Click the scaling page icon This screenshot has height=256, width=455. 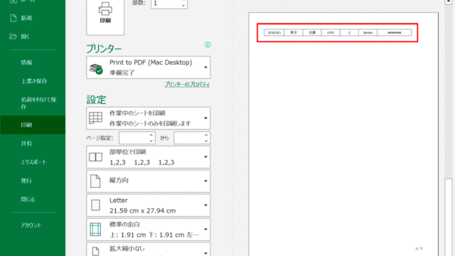(95, 251)
